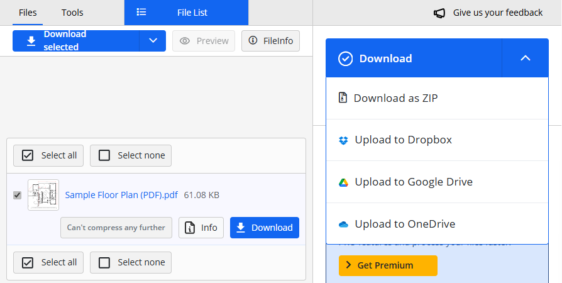Viewport: 562px width, 283px height.
Task: Click the blue Download button for file
Action: [265, 228]
